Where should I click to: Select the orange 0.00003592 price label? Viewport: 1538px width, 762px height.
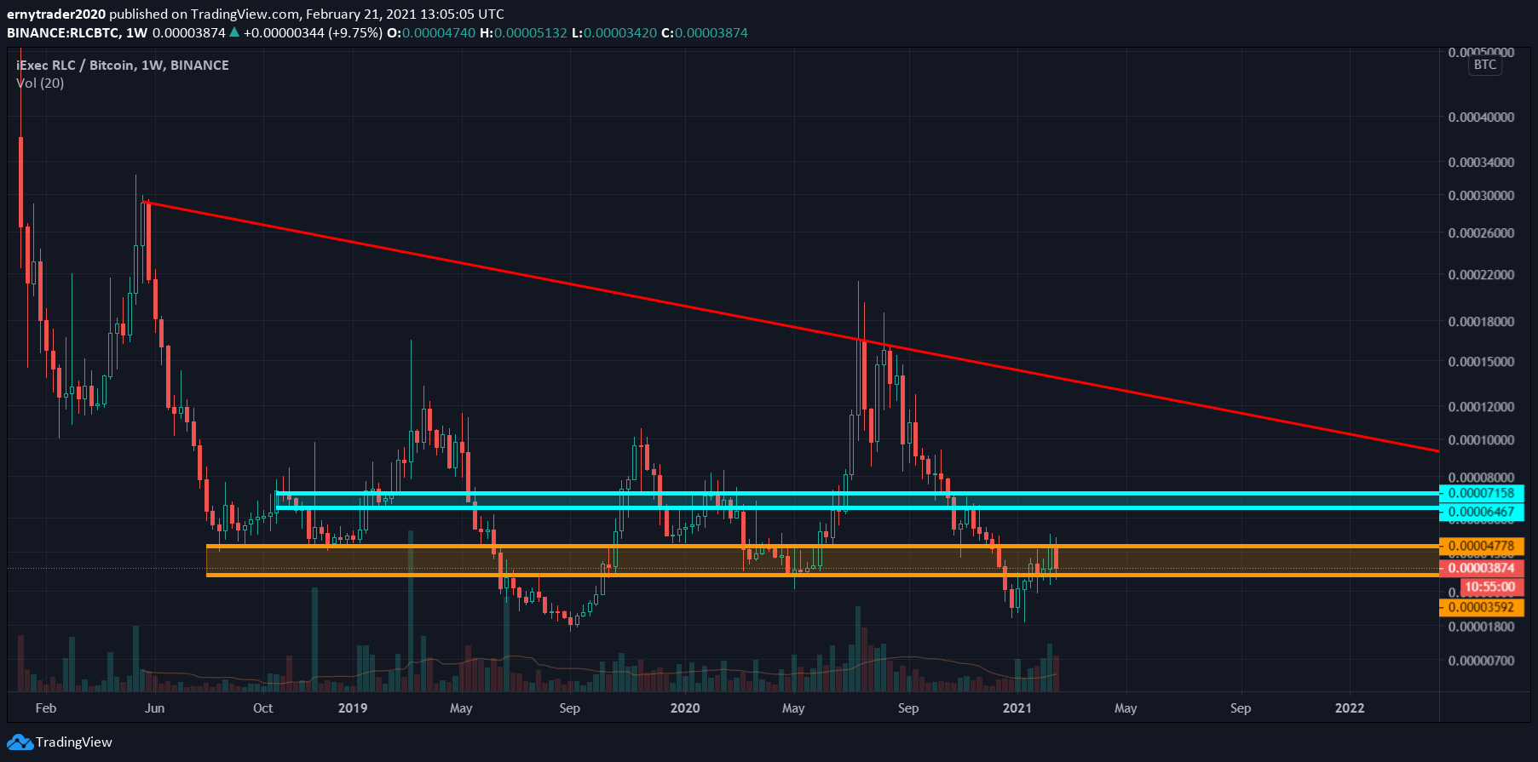pyautogui.click(x=1481, y=607)
